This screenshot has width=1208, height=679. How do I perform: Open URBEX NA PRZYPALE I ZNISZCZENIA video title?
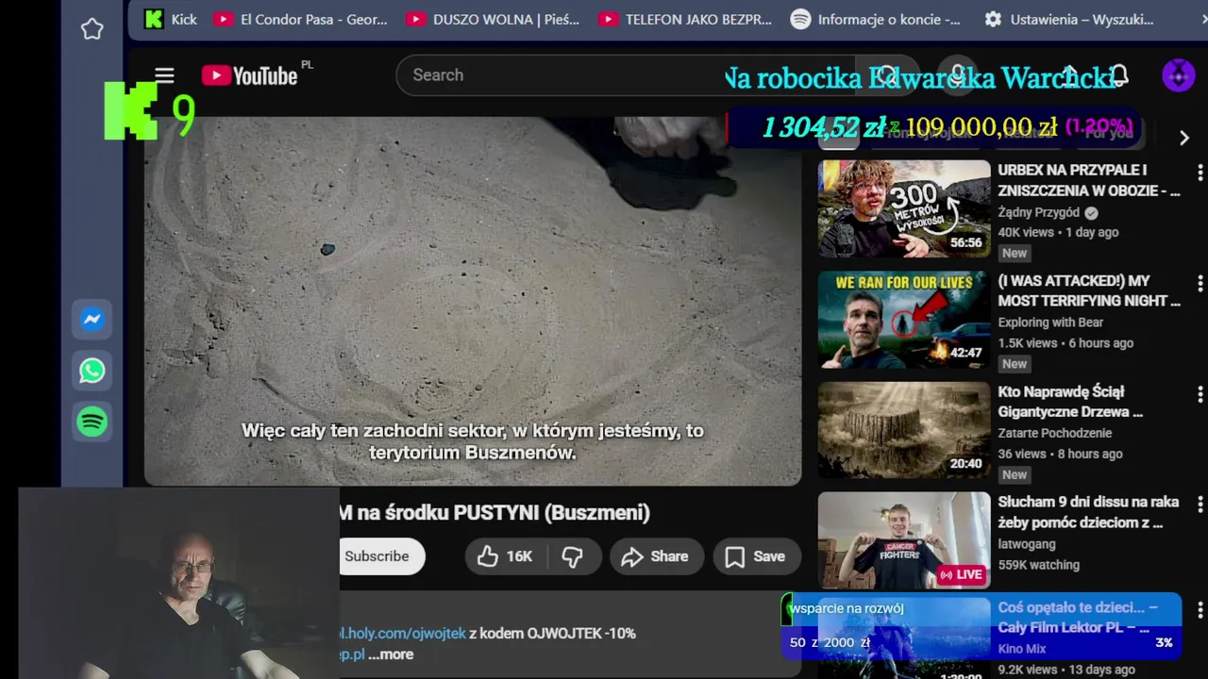pyautogui.click(x=1088, y=180)
